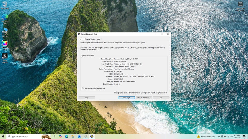Show hidden tray icons chevron
Image resolution: width=248 pixels, height=139 pixels.
219,136
